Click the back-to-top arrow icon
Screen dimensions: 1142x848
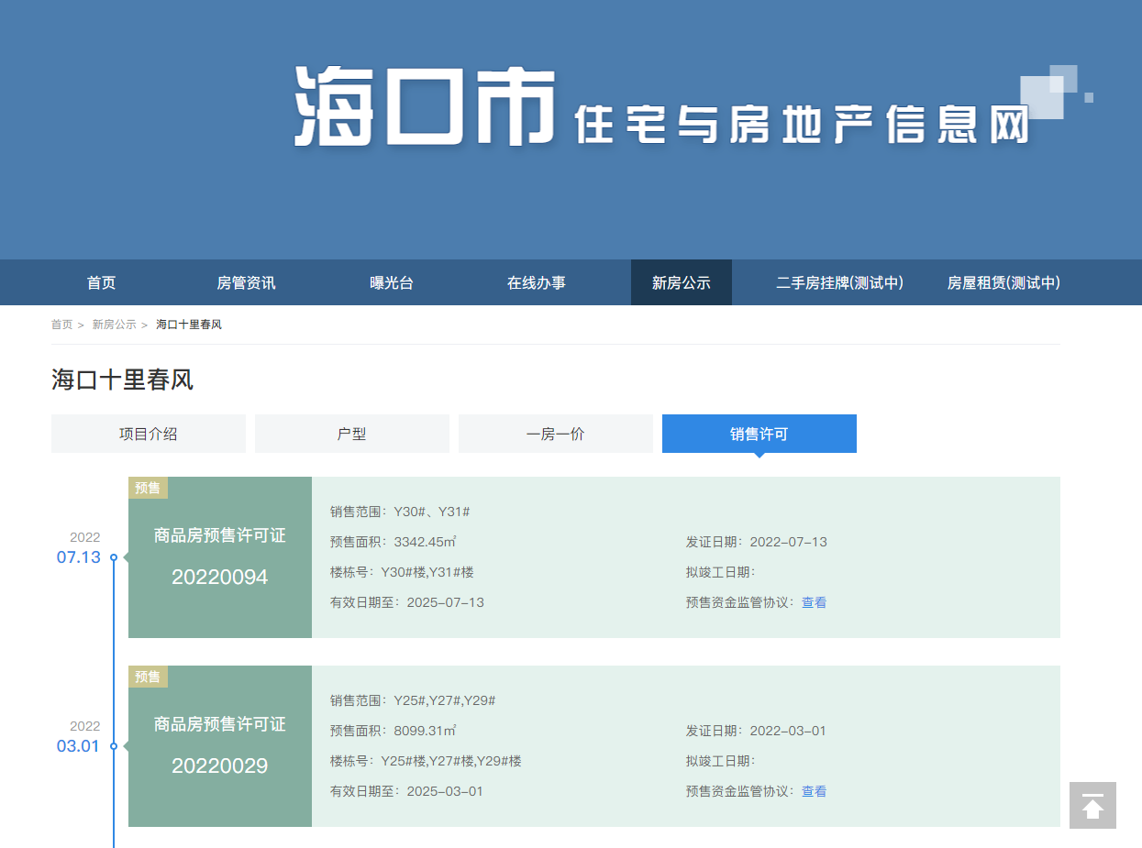tap(1092, 806)
